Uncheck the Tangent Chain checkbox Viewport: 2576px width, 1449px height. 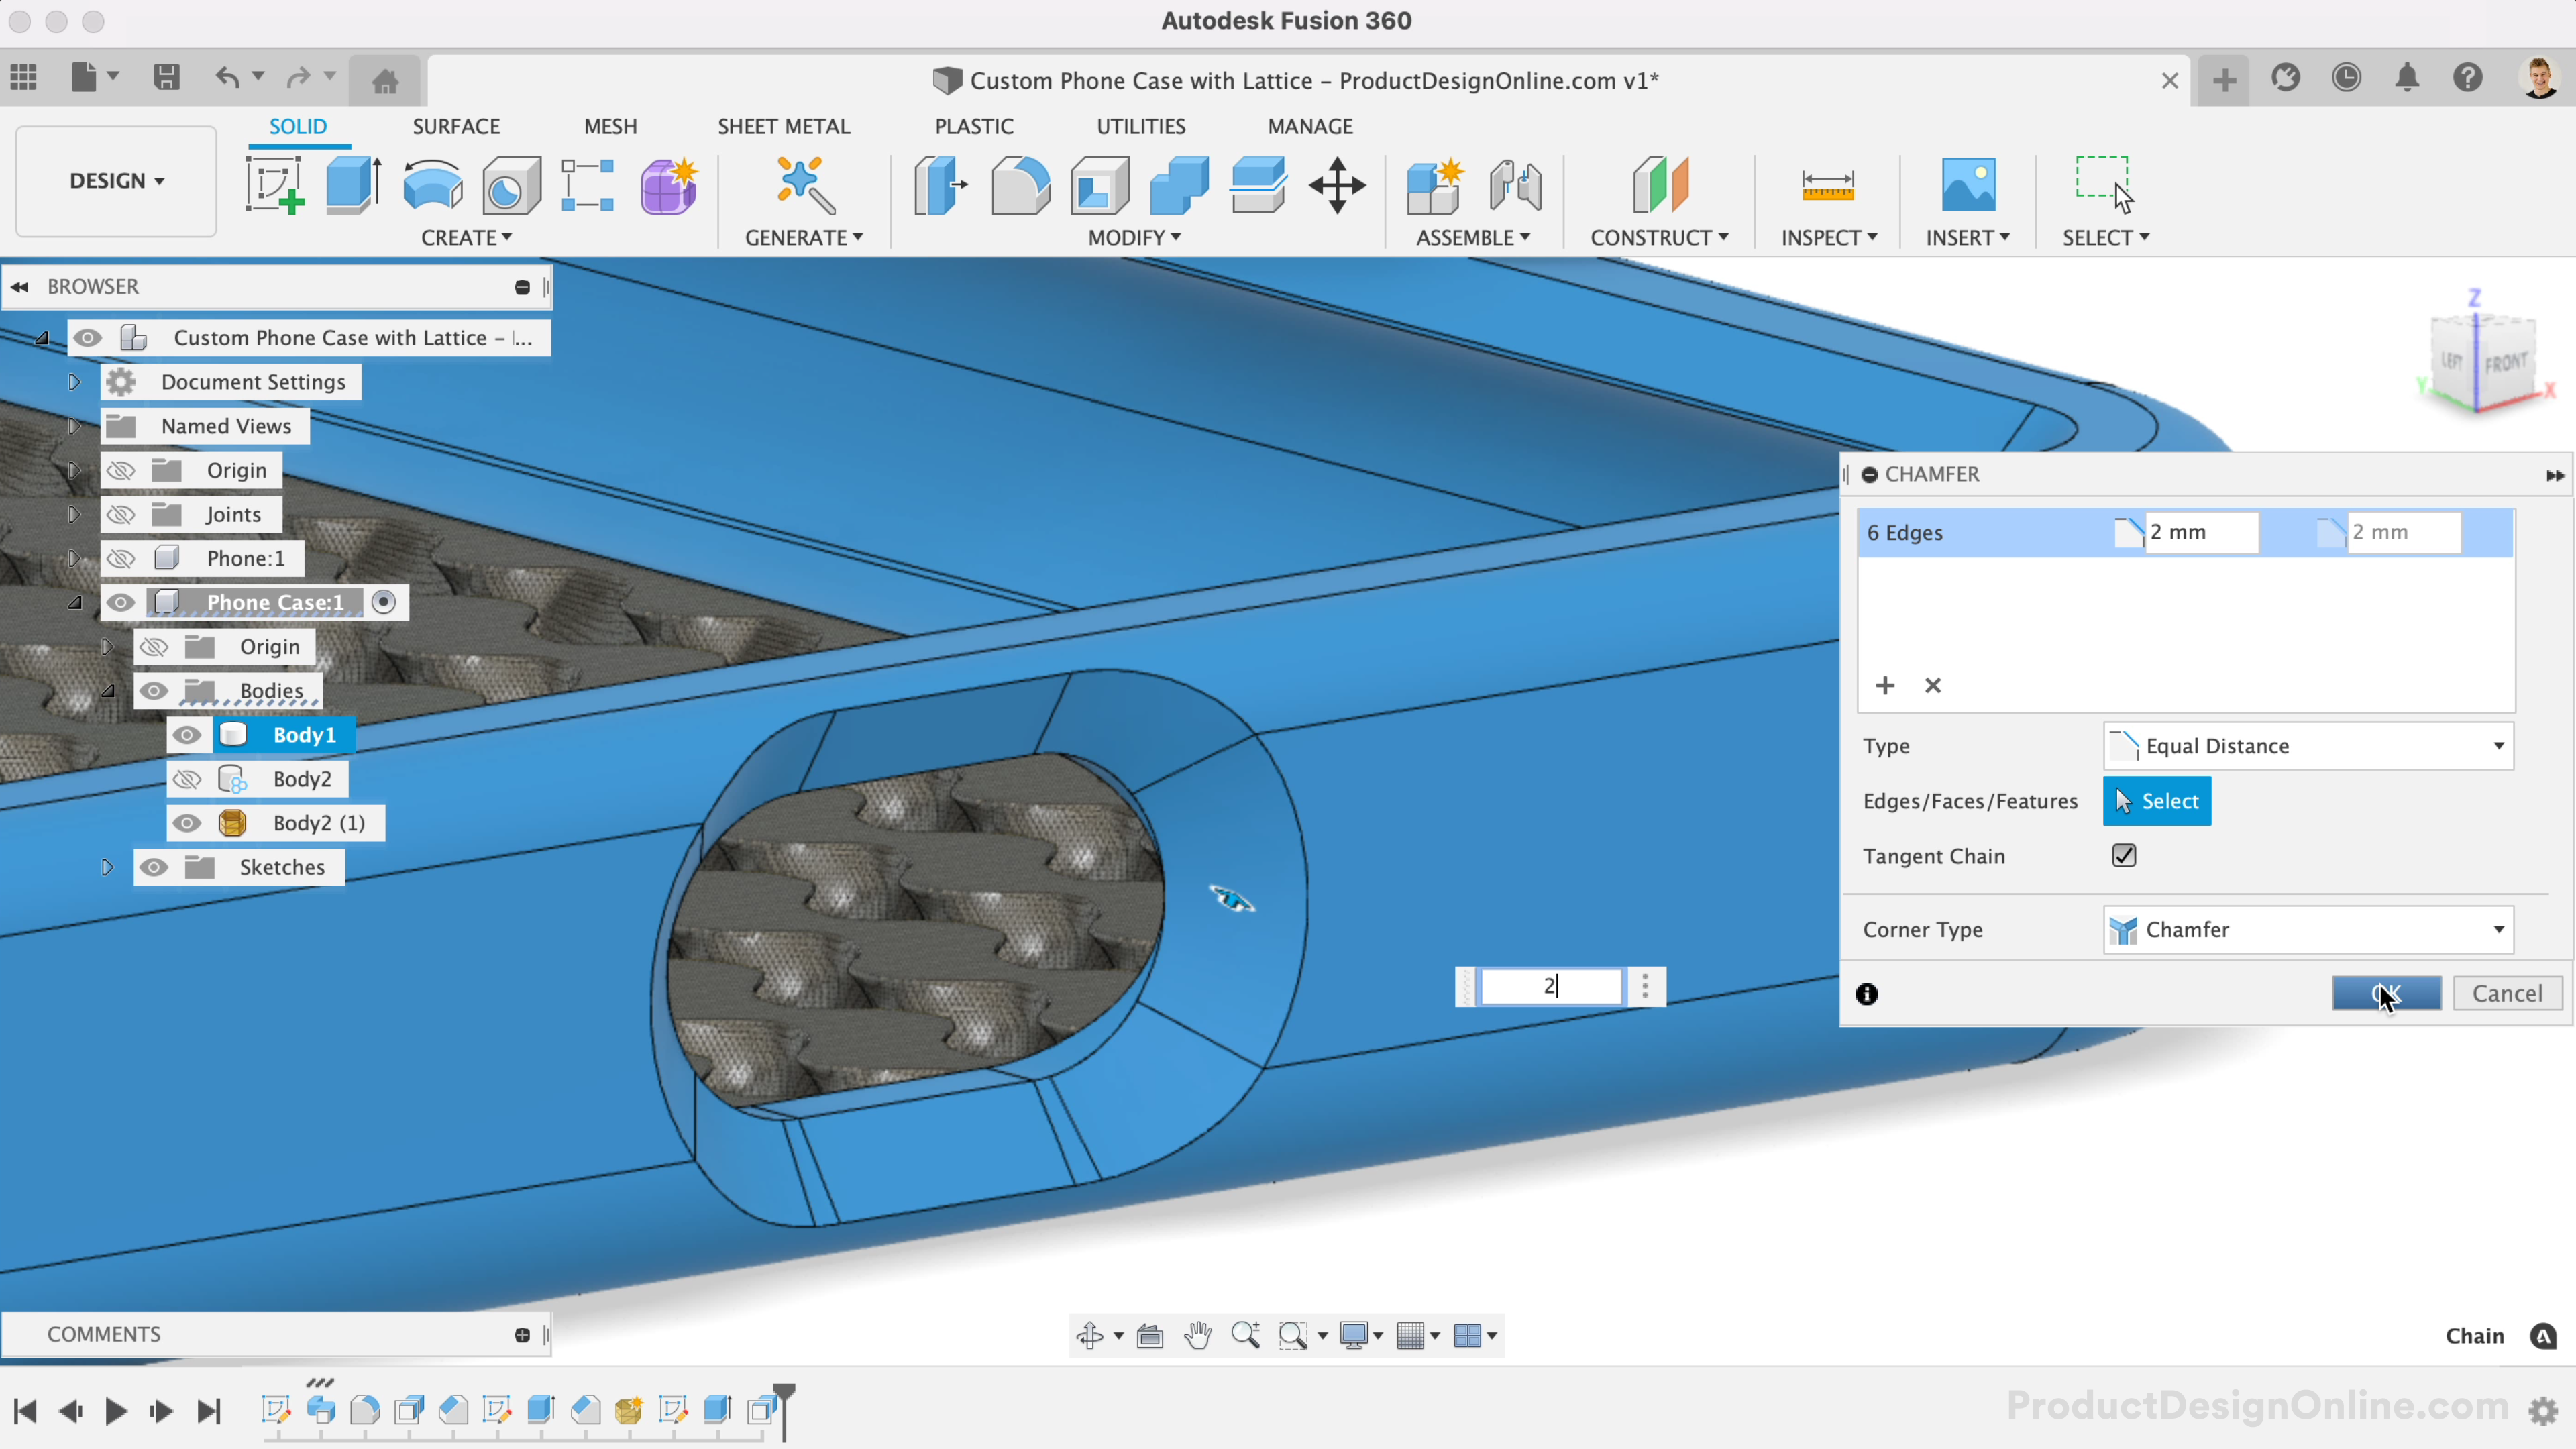2124,856
